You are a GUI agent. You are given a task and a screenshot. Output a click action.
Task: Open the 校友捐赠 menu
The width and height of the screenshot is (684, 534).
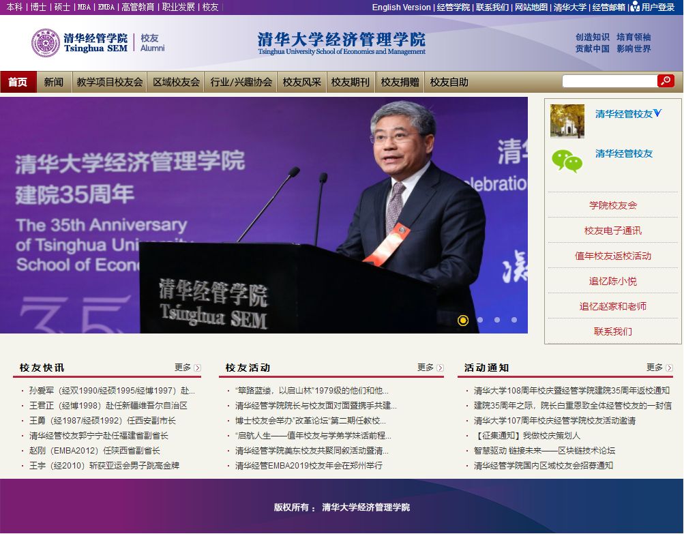[400, 82]
